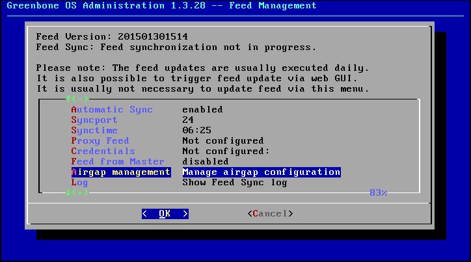This screenshot has height=262, width=471.
Task: Click the scroll-down arrow indicator ↓(+)
Action: pyautogui.click(x=77, y=192)
